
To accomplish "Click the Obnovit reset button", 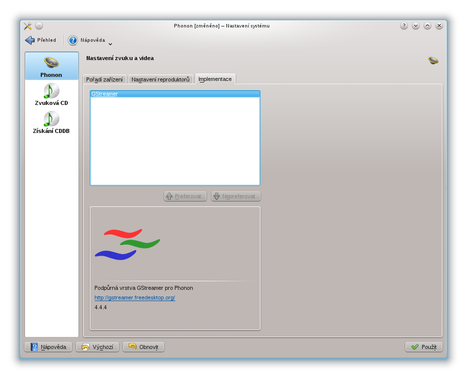I will pyautogui.click(x=144, y=347).
